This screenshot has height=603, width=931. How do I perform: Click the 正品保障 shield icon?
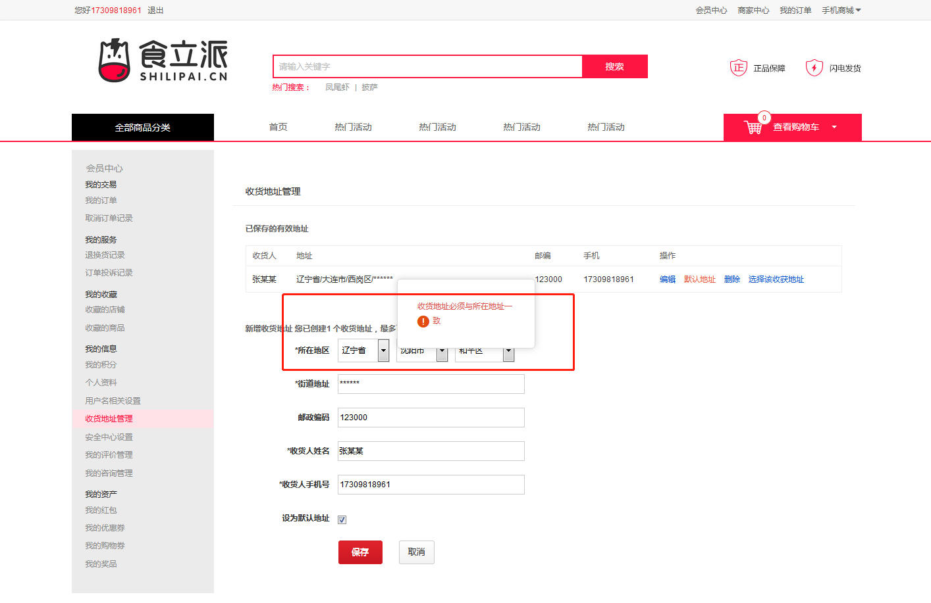(739, 68)
